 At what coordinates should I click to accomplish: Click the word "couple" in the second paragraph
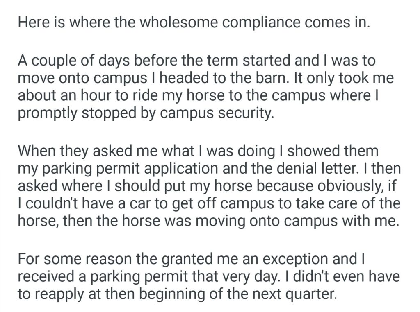[x=53, y=61]
